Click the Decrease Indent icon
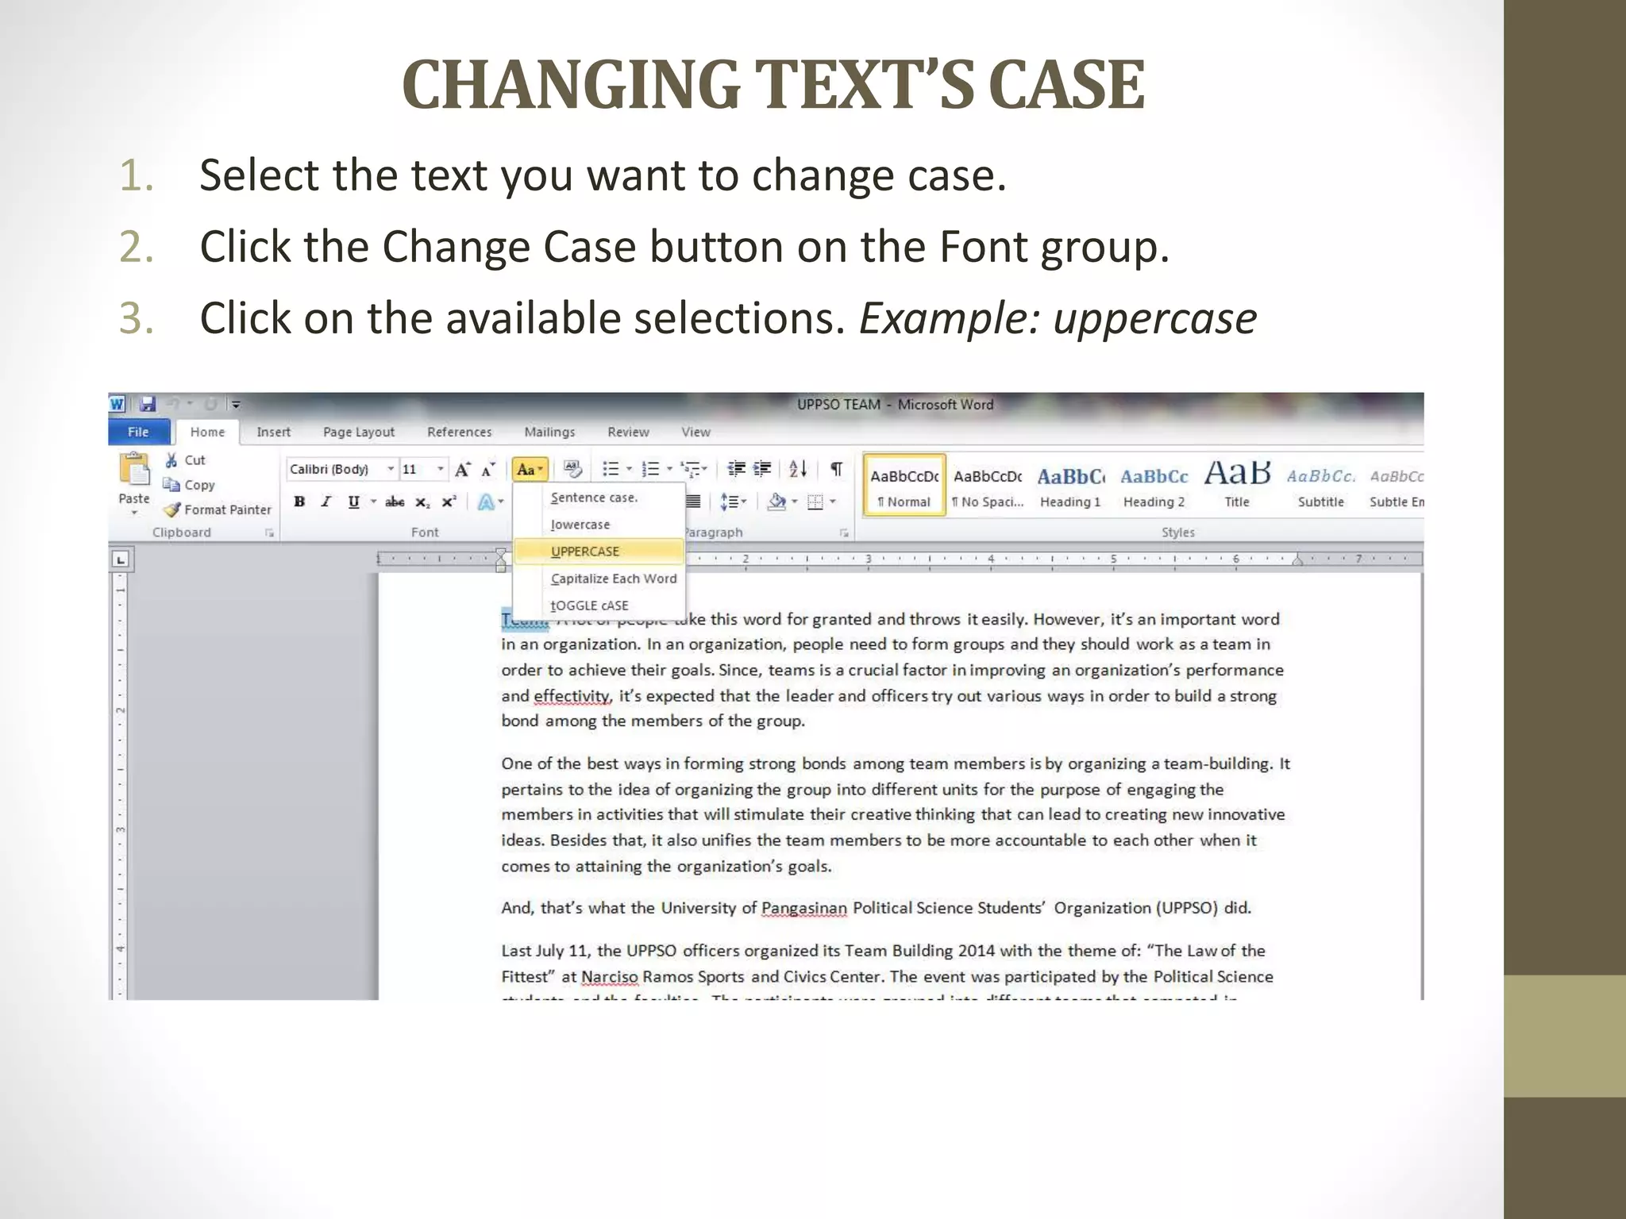The width and height of the screenshot is (1626, 1219). coord(736,469)
